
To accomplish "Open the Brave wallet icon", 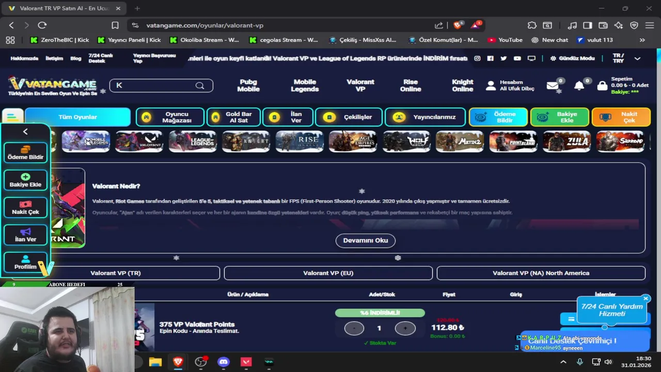I will click(x=603, y=25).
